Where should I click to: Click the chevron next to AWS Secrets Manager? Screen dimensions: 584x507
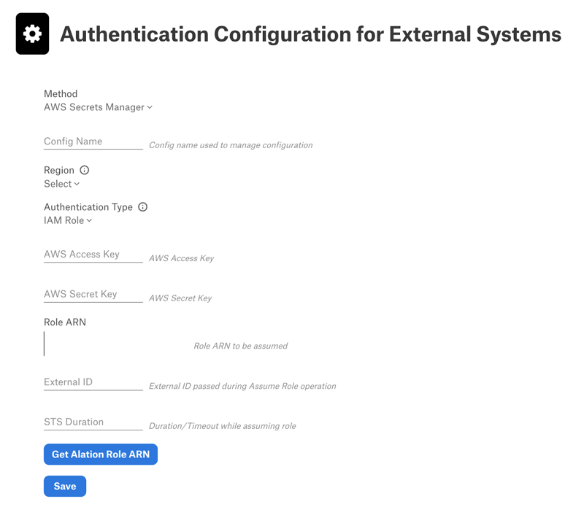[150, 107]
